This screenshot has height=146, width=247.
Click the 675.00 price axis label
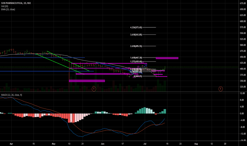[x=243, y=3]
